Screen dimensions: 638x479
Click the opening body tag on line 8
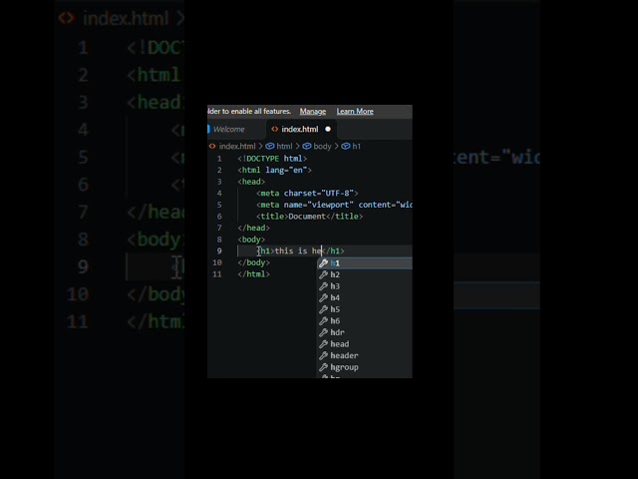(251, 239)
